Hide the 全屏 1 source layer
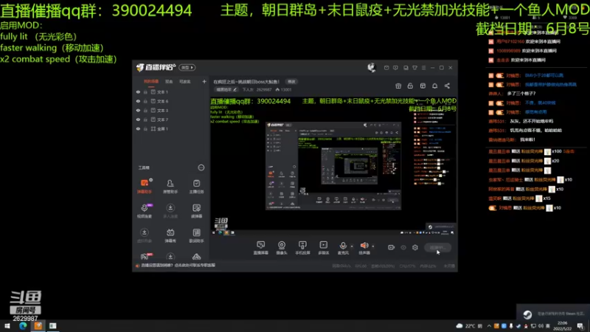 [x=138, y=128]
